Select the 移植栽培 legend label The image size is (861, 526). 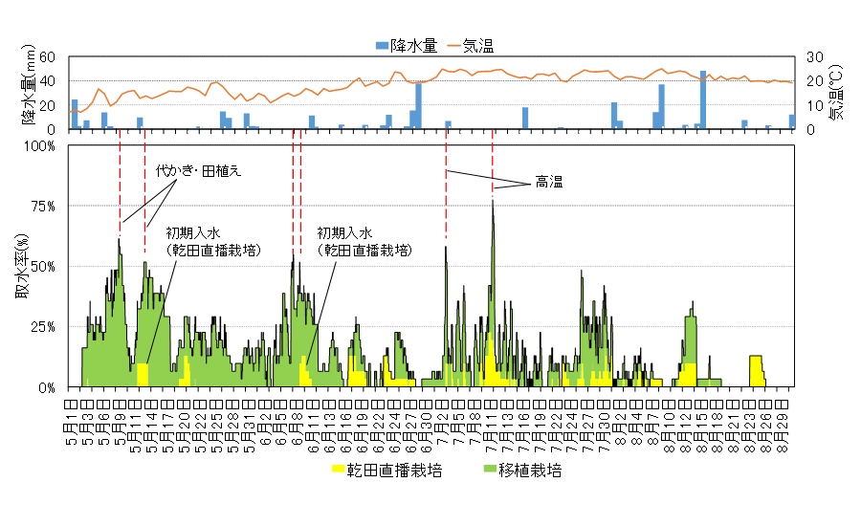pos(530,470)
